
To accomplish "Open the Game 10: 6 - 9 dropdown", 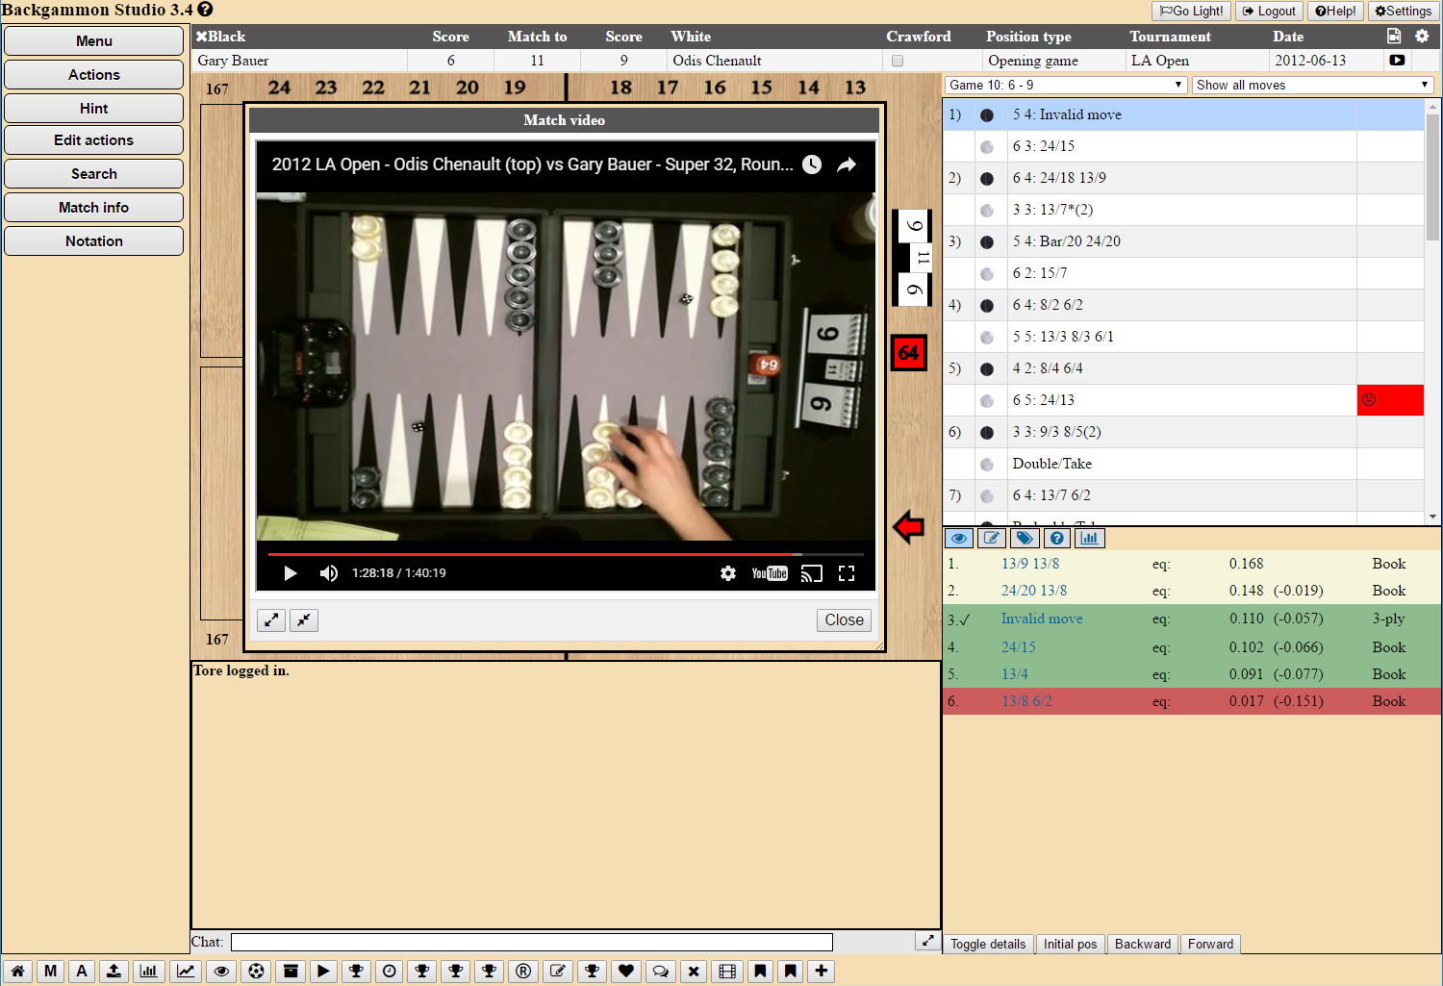I will [1065, 85].
